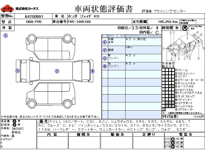
Task: Click ⑬リアクォーター entry
Action: 185,110
